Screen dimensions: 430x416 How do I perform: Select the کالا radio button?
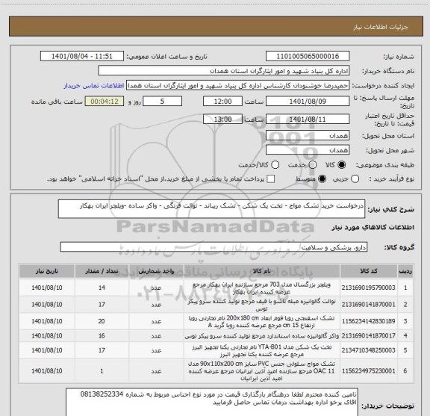point(342,165)
